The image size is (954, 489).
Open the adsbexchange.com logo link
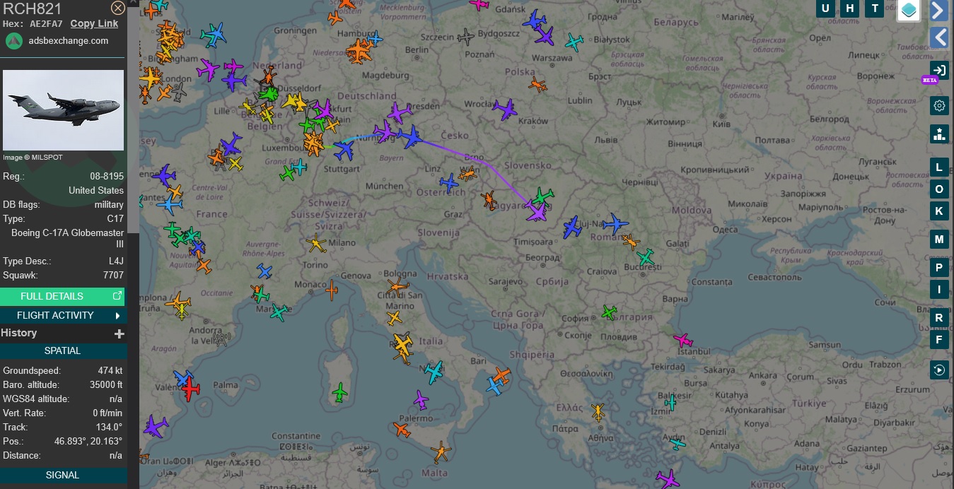click(13, 40)
